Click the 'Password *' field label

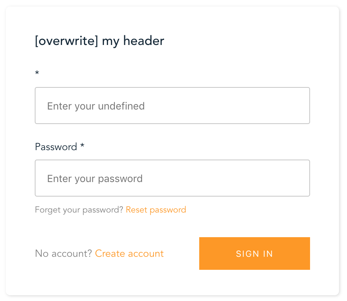tap(59, 147)
